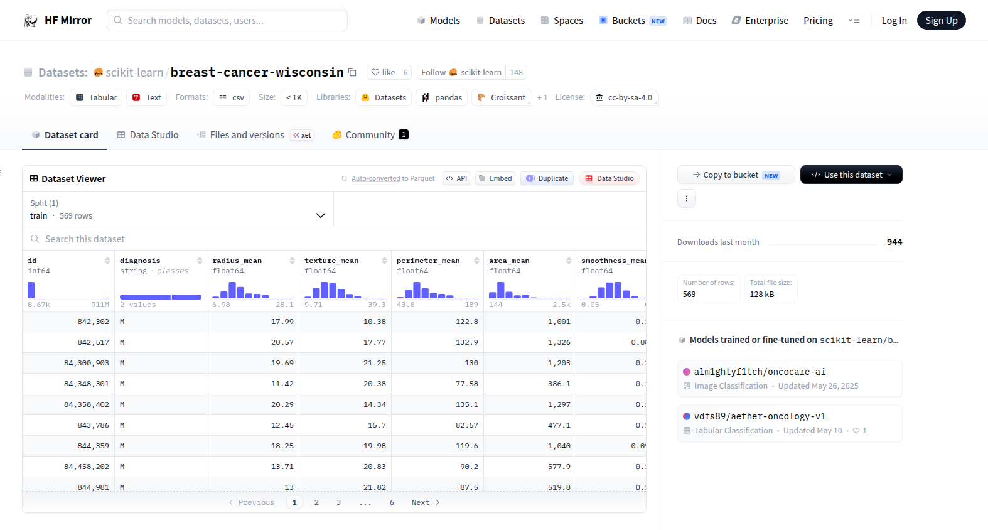Open the cc-by-sa-4.0 license tag
The height and width of the screenshot is (530, 988).
[x=624, y=97]
